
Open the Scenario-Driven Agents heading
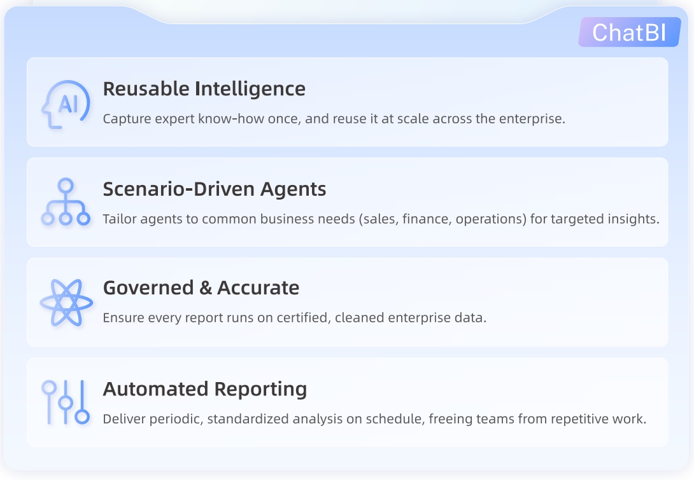click(x=215, y=189)
